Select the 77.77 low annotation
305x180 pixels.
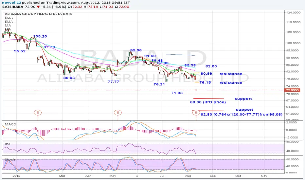(114, 82)
